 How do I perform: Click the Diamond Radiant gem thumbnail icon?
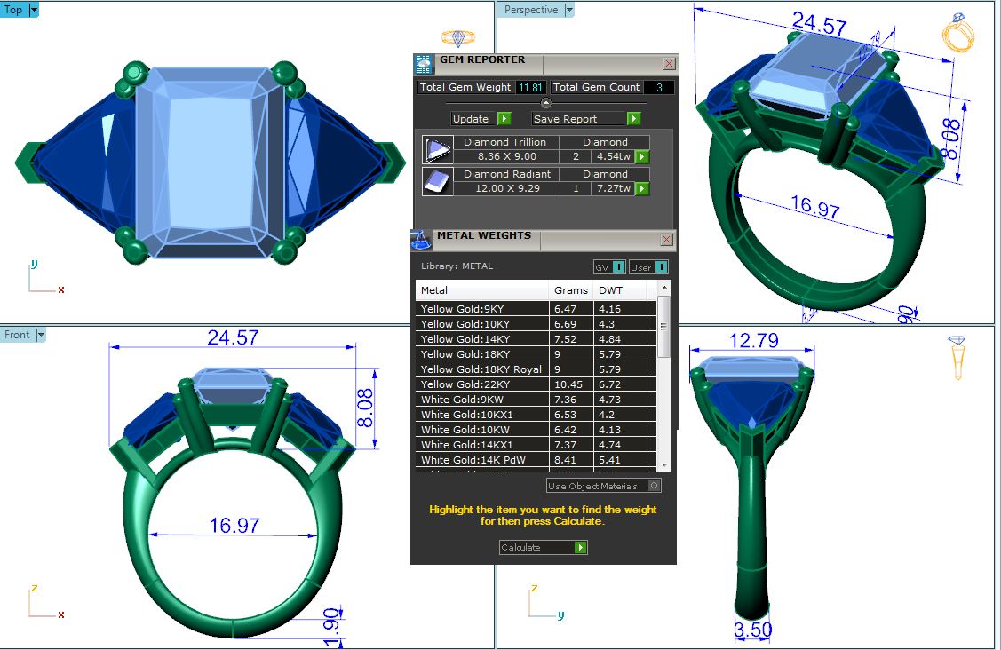(437, 181)
